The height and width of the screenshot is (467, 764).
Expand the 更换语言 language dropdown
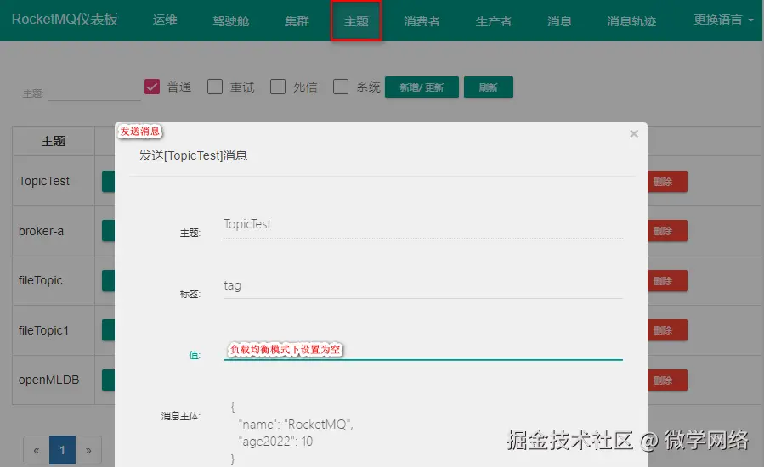click(x=723, y=20)
